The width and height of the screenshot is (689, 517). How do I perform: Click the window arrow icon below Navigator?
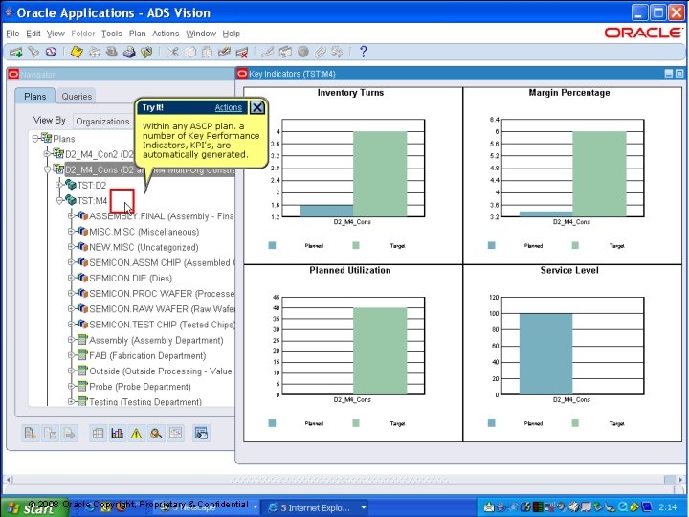pyautogui.click(x=201, y=434)
